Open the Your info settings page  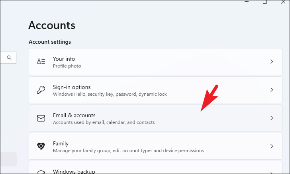[x=64, y=59]
